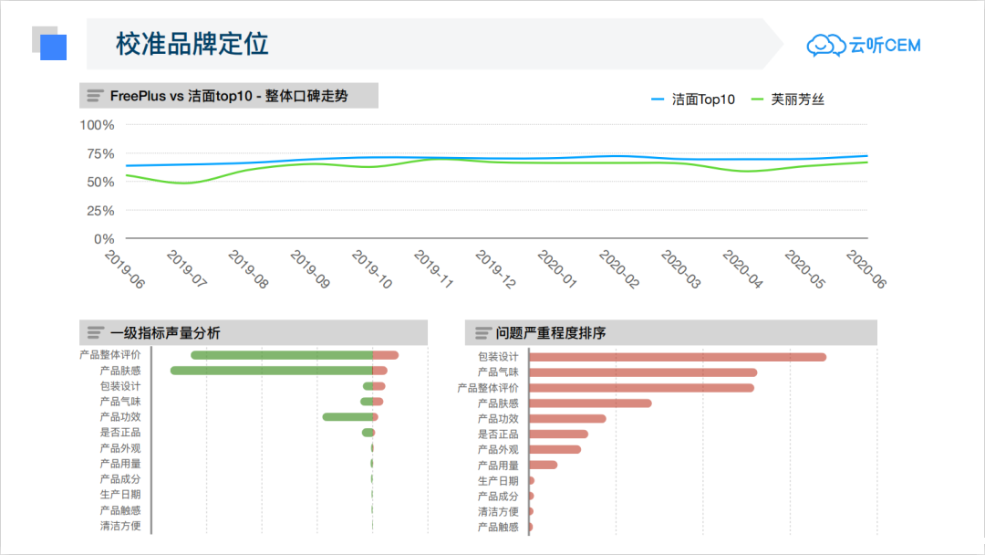Viewport: 985px width, 555px height.
Task: Toggle the 洁面Top10 legend series
Action: point(693,99)
